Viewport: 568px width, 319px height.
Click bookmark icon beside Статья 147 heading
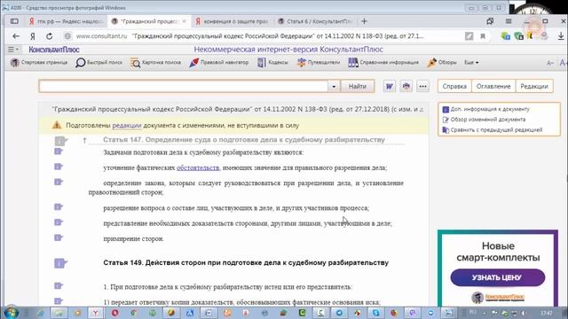click(x=60, y=141)
